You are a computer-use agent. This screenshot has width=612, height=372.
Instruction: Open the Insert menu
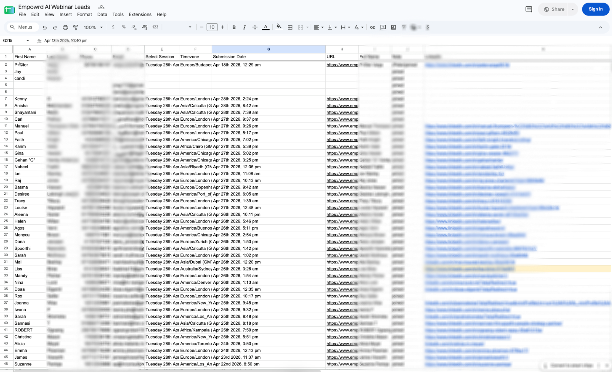(65, 14)
